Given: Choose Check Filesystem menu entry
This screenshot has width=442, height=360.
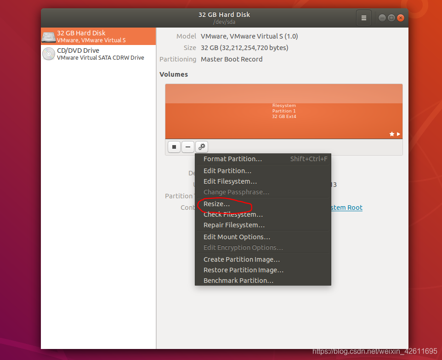Looking at the screenshot, I should pyautogui.click(x=263, y=214).
